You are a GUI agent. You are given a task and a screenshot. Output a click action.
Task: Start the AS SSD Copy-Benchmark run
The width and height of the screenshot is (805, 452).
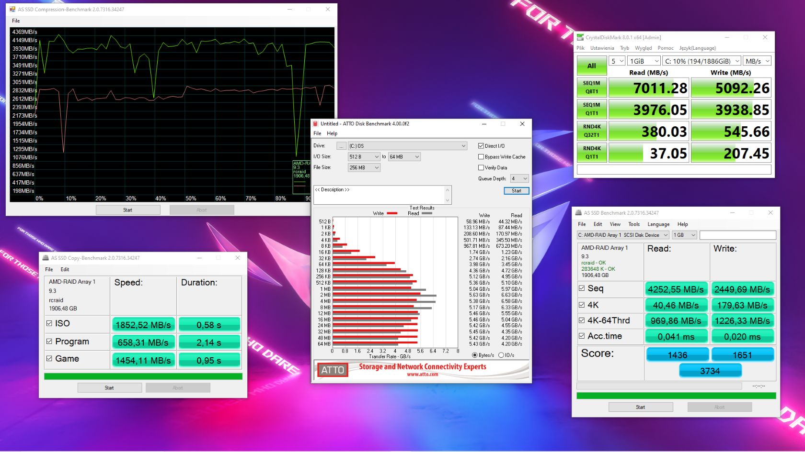109,387
